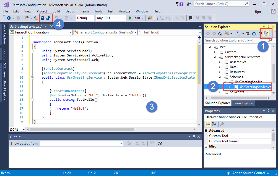Click the Save file toolbar icon
Image resolution: width=278 pixels, height=176 pixels.
click(42, 18)
